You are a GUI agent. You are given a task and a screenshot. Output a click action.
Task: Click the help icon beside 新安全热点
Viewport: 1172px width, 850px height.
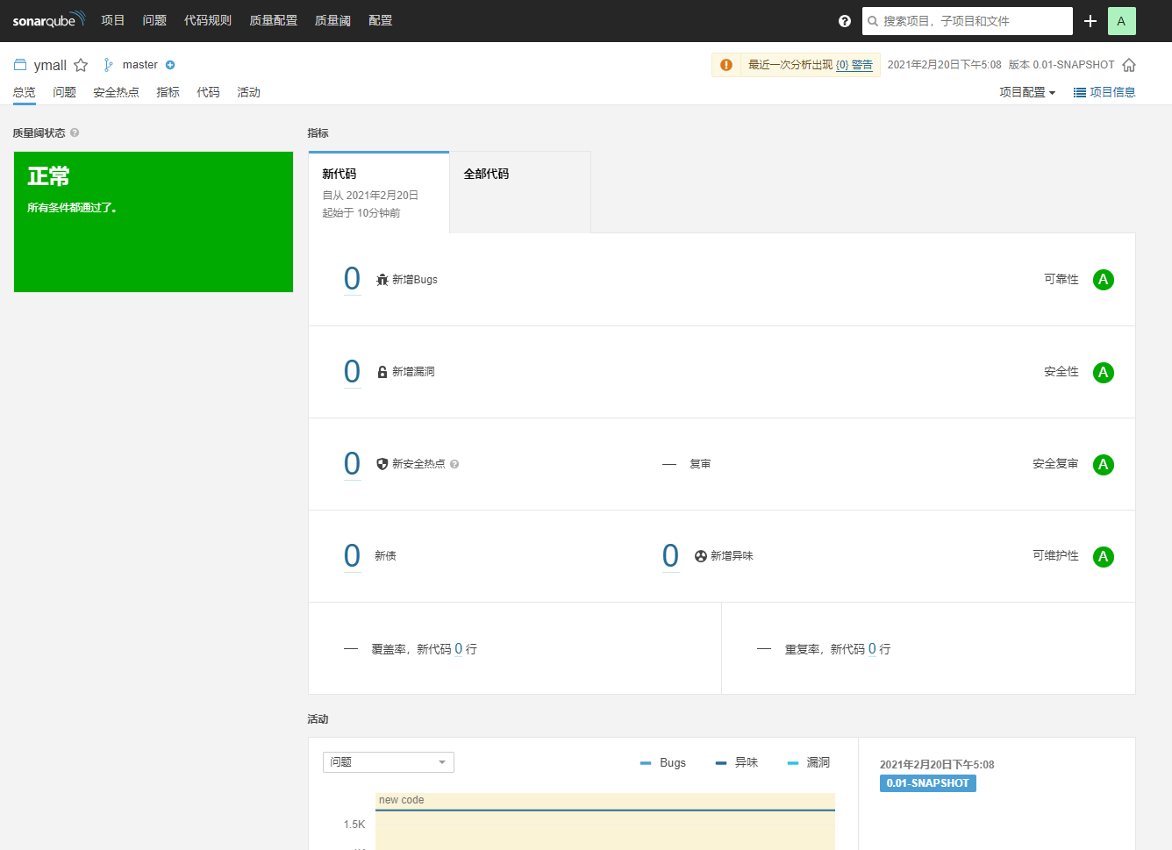pos(454,464)
